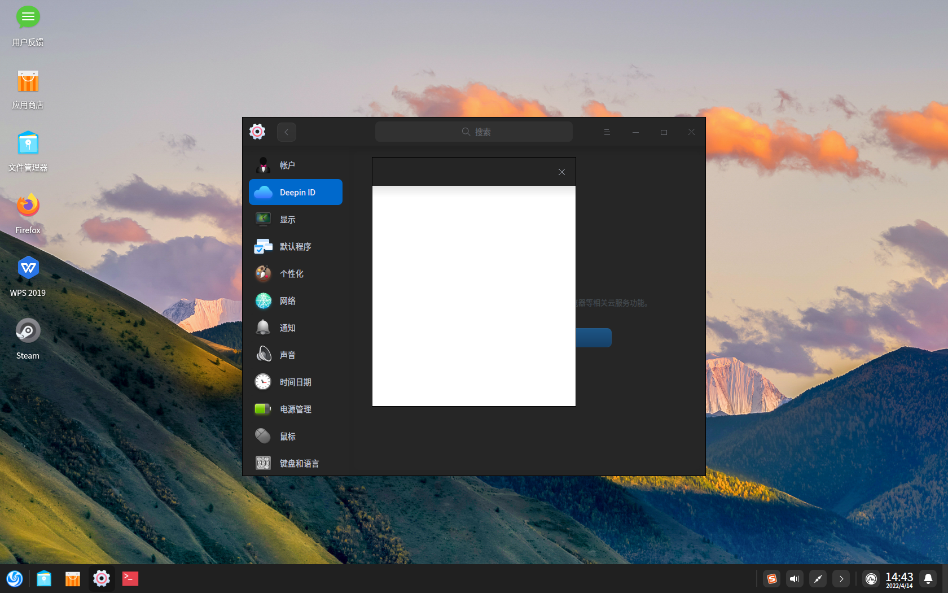The height and width of the screenshot is (593, 948).
Task: Open the app store from the taskbar
Action: (x=73, y=579)
